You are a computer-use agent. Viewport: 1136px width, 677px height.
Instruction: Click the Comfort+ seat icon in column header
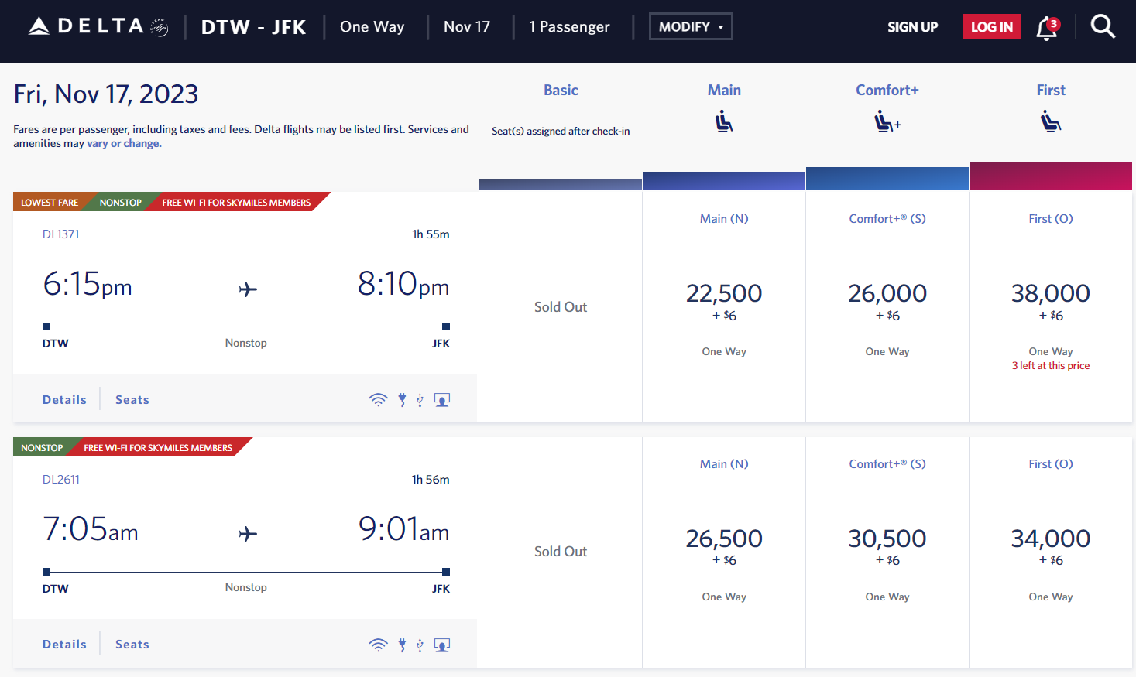886,121
